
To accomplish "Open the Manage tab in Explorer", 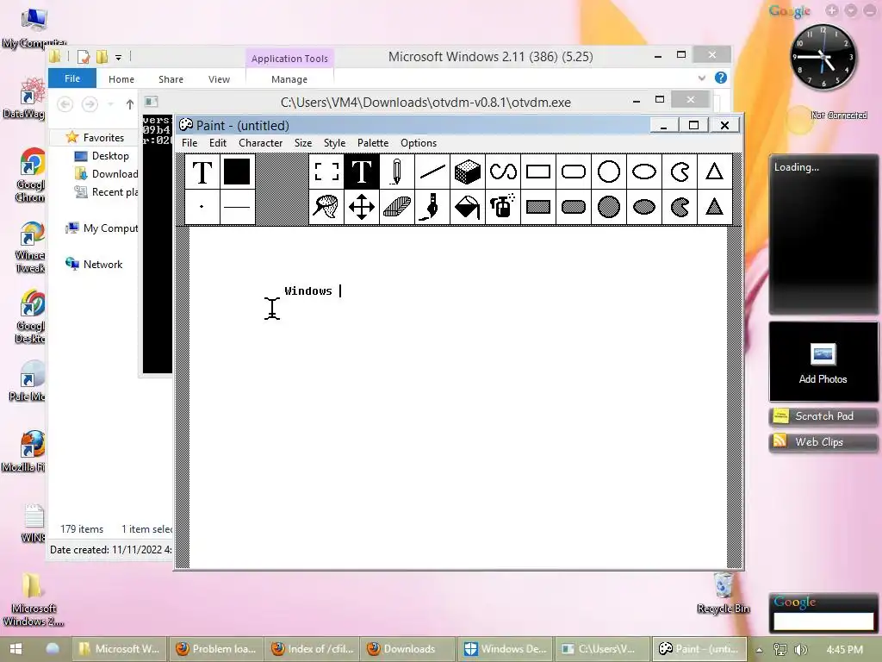I will [x=289, y=79].
